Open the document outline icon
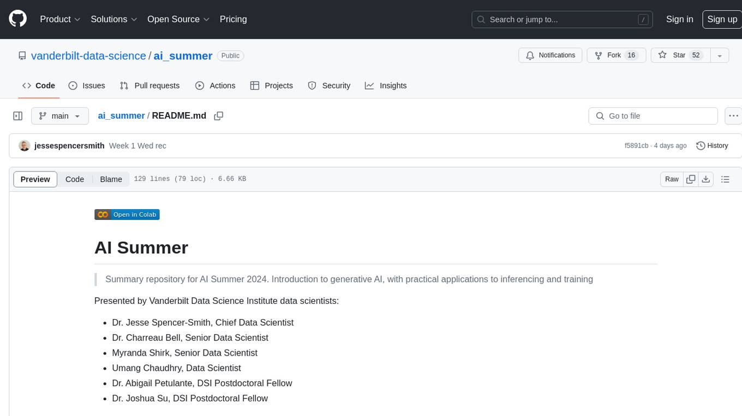The width and height of the screenshot is (742, 416). click(725, 179)
